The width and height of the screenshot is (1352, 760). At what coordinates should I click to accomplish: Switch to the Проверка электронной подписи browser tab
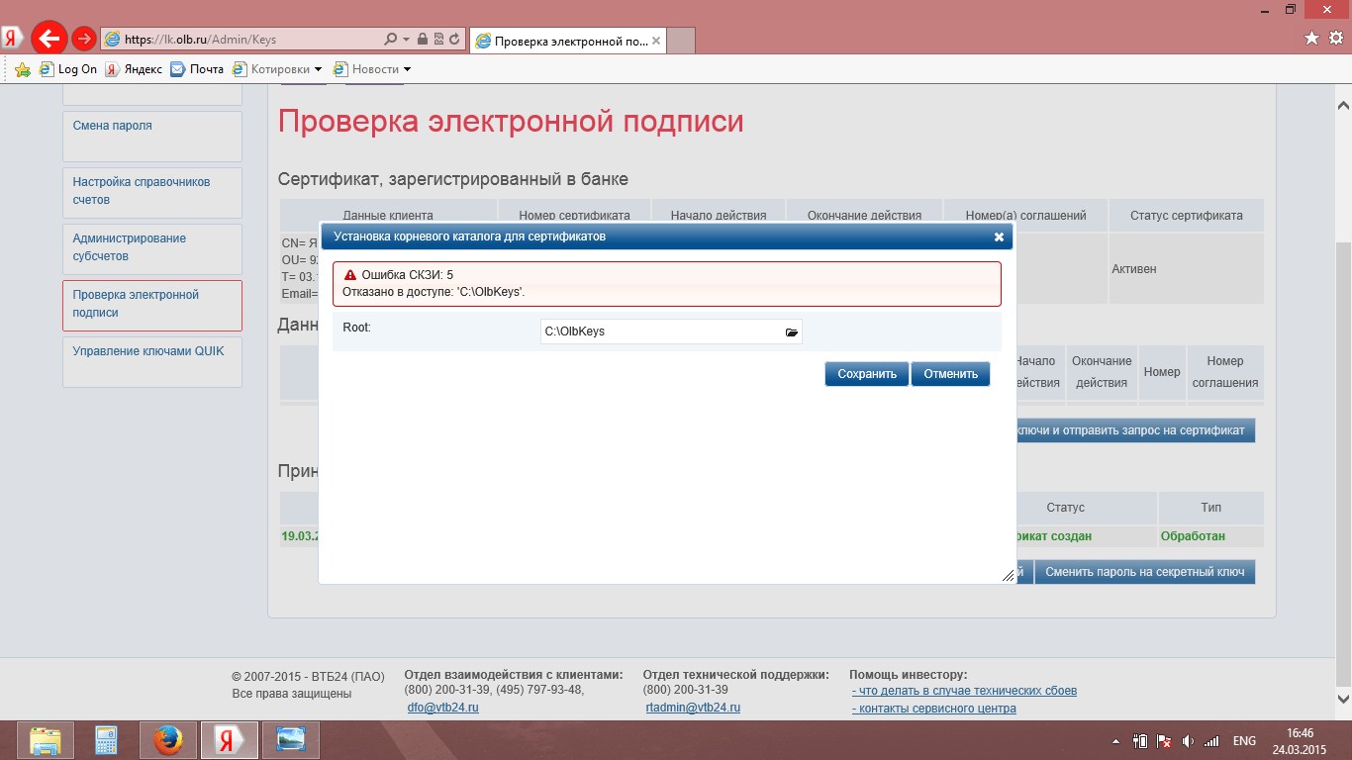click(564, 41)
